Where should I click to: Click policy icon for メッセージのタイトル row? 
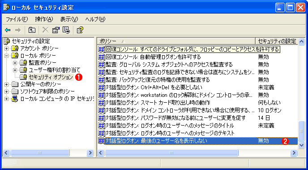pos(102,125)
